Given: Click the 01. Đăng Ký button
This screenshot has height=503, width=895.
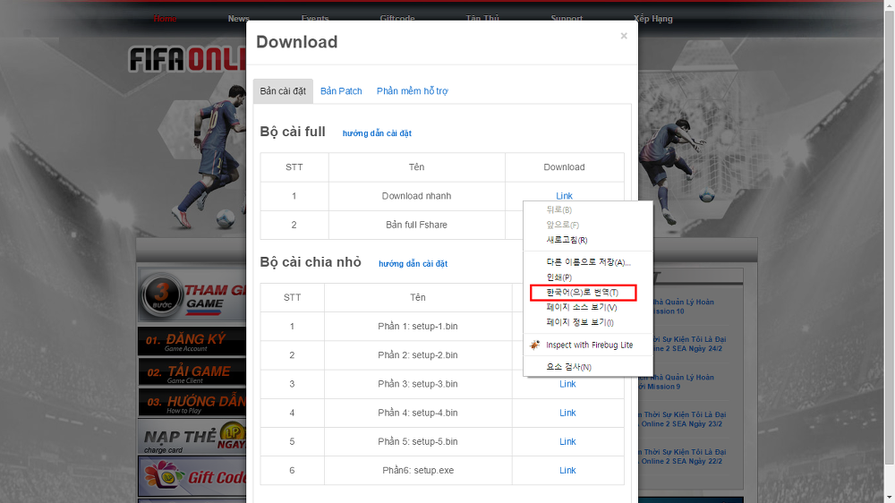Looking at the screenshot, I should [x=192, y=341].
